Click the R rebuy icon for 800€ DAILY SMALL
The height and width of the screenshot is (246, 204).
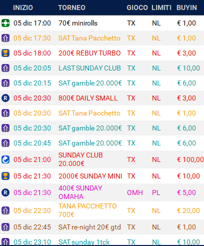coord(5,98)
